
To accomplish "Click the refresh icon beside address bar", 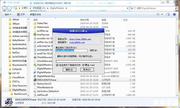I will [x=132, y=8].
